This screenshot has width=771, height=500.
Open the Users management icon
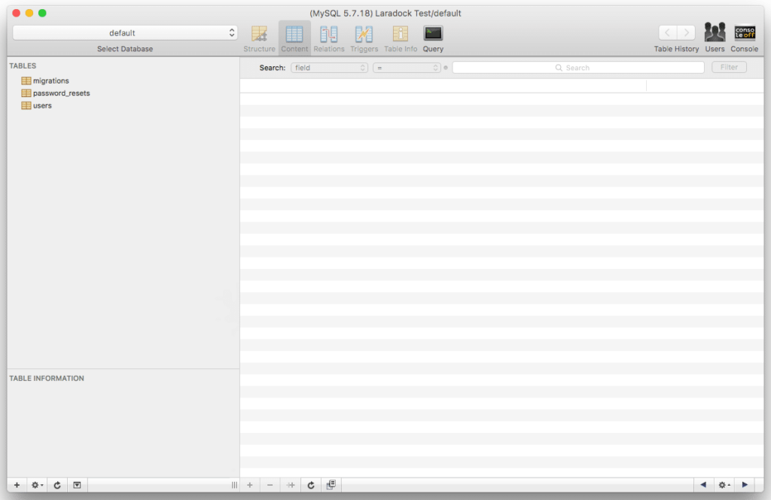pyautogui.click(x=715, y=38)
